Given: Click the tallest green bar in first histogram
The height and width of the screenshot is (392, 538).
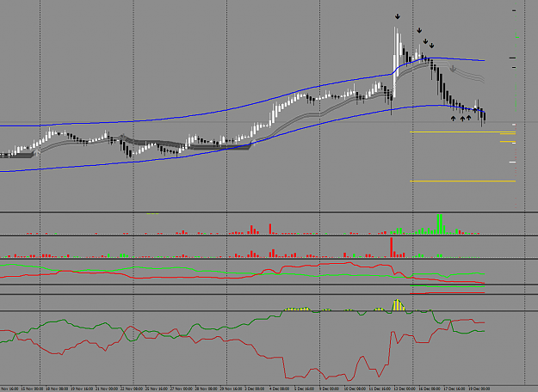Looking at the screenshot, I should point(439,224).
